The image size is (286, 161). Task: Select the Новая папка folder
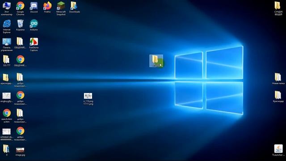coord(278,79)
